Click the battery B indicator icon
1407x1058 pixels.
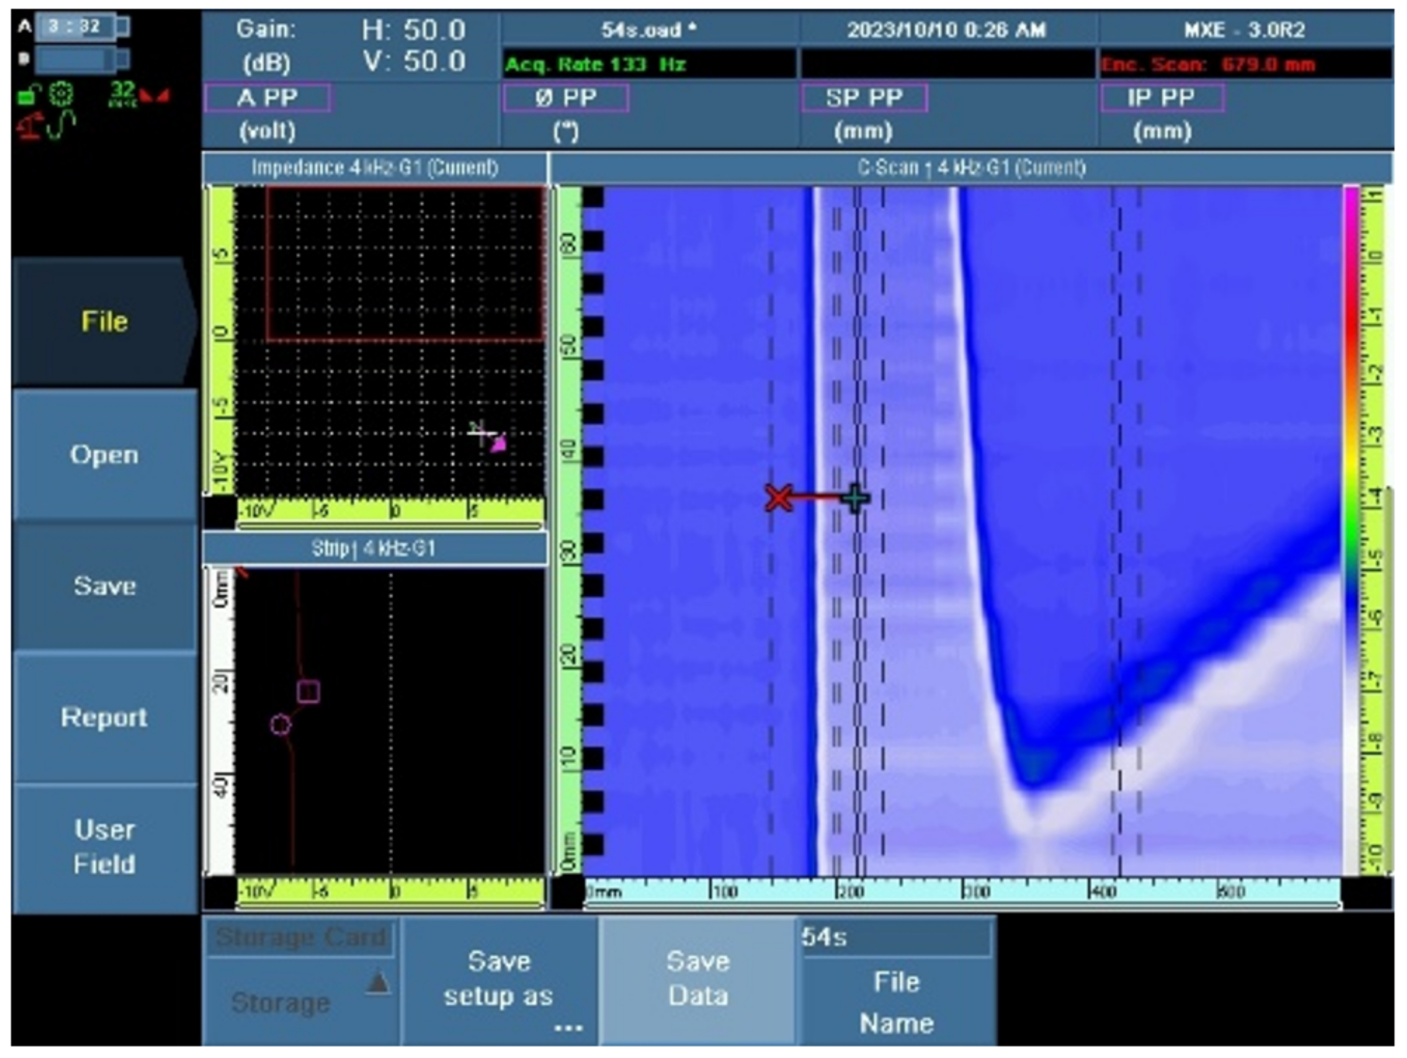[82, 60]
